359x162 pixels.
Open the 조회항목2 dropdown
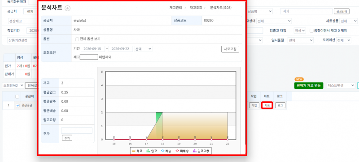(13, 85)
